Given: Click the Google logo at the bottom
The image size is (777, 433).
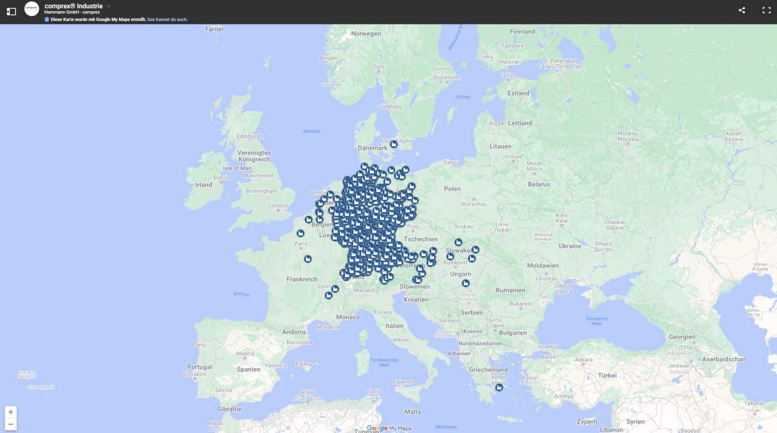Looking at the screenshot, I should click(378, 428).
